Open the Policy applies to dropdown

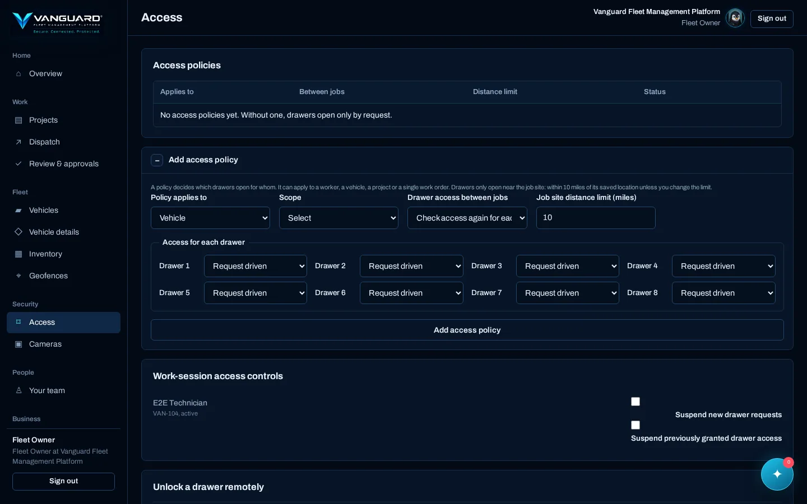tap(210, 218)
